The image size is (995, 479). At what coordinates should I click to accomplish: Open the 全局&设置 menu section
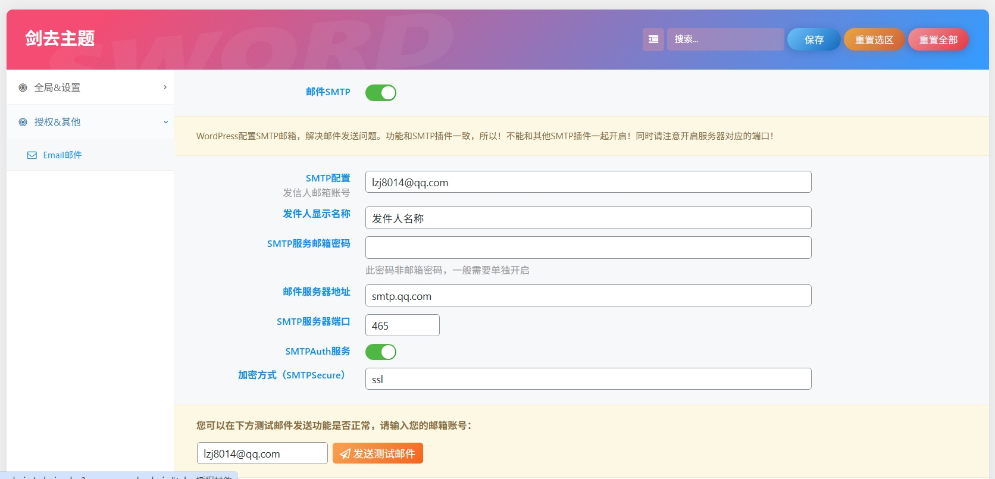(57, 87)
